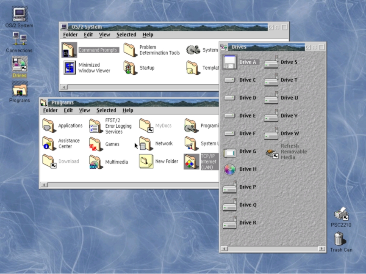Screen dimensions: 366x274
Task: Open the Startup folder icon
Action: pyautogui.click(x=130, y=68)
